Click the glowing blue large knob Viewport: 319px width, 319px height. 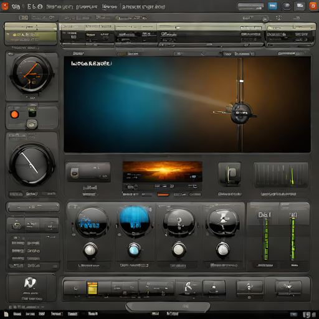tap(135, 221)
